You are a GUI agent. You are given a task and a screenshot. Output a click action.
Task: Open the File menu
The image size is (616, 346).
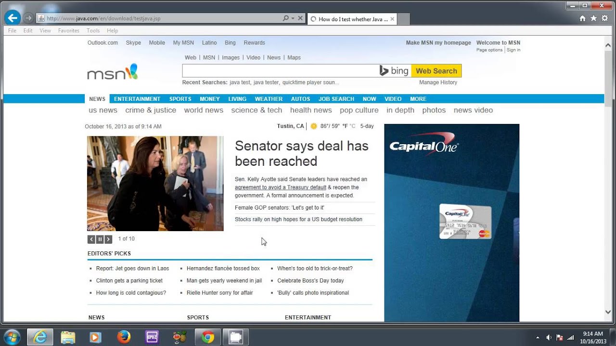click(12, 31)
